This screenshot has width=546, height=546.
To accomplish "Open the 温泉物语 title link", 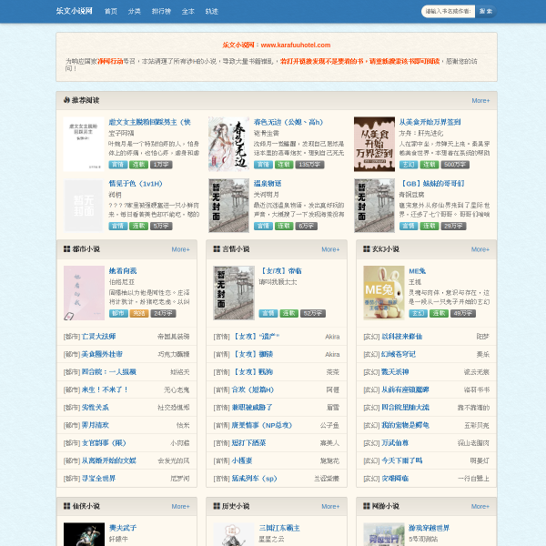I will click(x=268, y=184).
